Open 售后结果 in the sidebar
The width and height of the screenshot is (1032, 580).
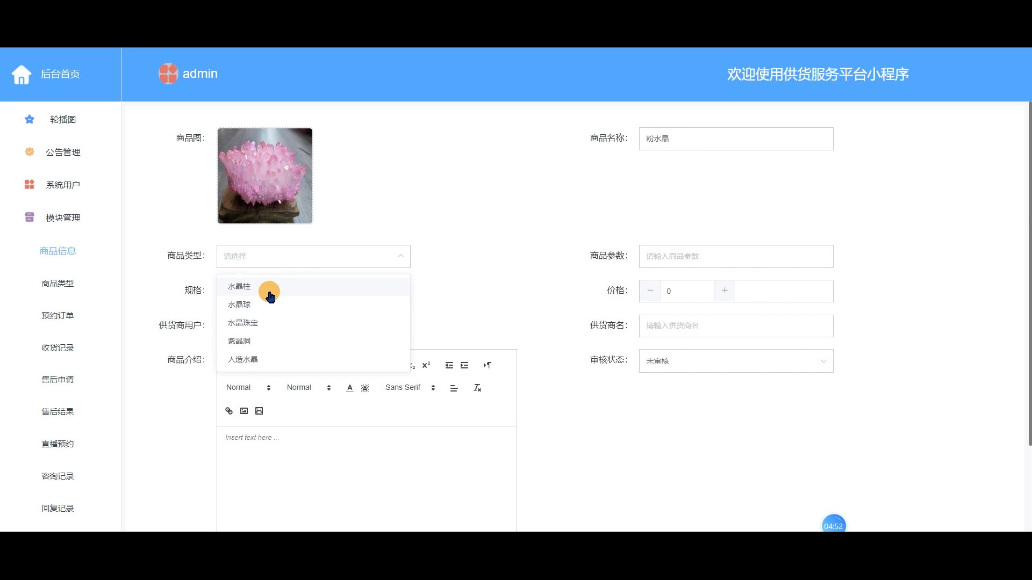click(x=58, y=411)
